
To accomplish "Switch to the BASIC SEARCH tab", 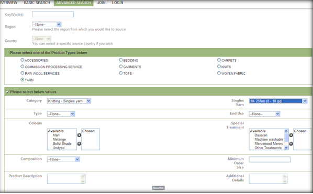I will (x=37, y=3).
